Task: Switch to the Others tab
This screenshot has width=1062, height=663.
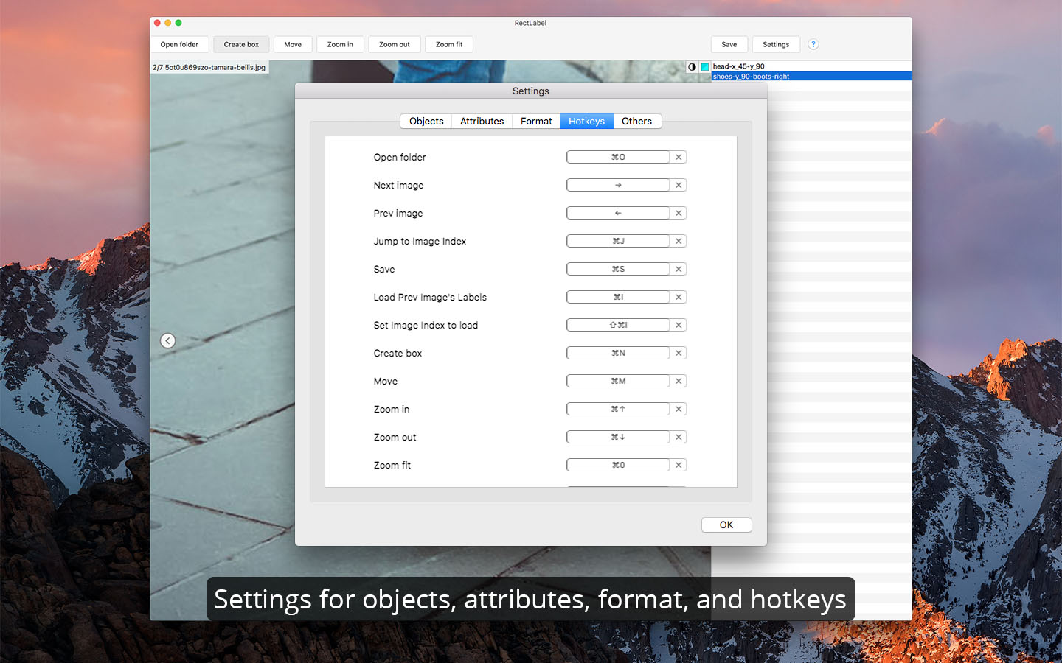Action: click(636, 121)
